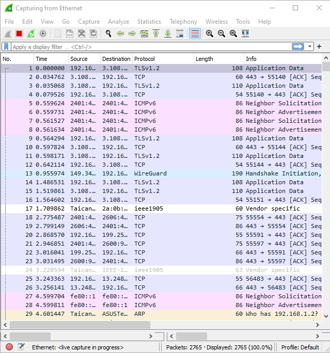The width and height of the screenshot is (330, 353).
Task: Go to the previous packet arrow
Action: coord(120,34)
